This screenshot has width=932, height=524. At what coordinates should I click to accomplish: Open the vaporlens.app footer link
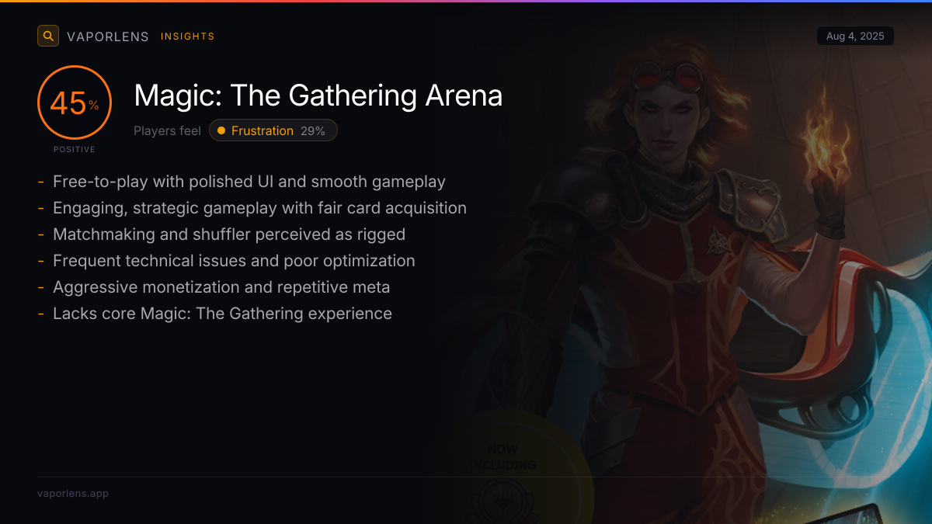pos(73,493)
